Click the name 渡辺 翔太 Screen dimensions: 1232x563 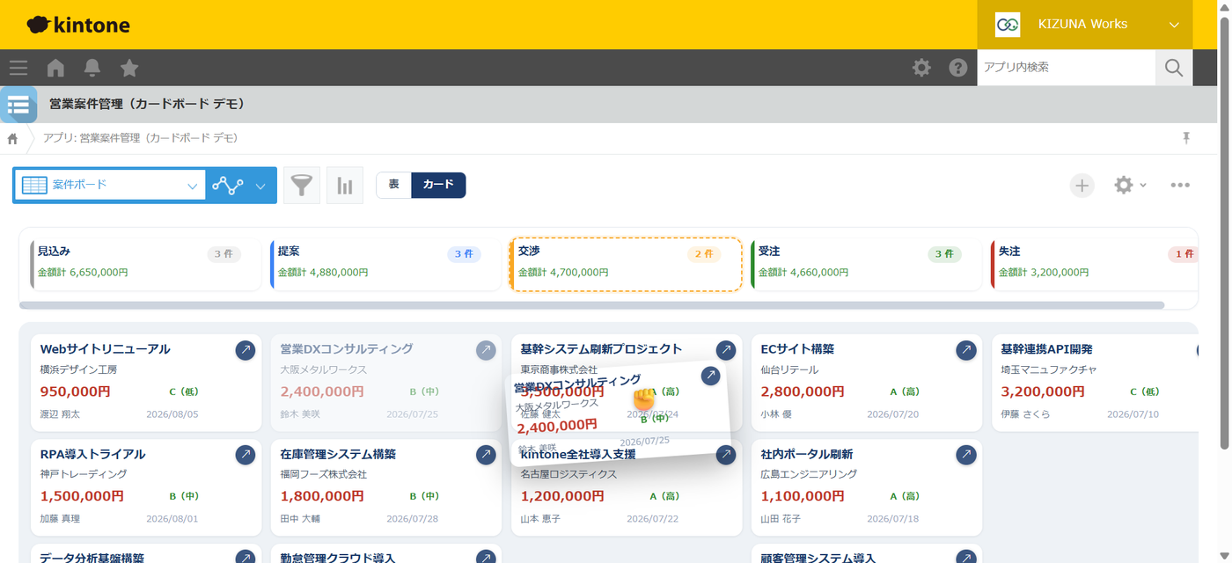coord(60,414)
